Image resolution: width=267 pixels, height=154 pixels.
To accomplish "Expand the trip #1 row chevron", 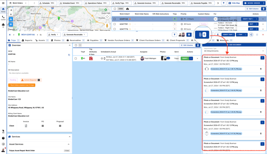I will 197,59.
